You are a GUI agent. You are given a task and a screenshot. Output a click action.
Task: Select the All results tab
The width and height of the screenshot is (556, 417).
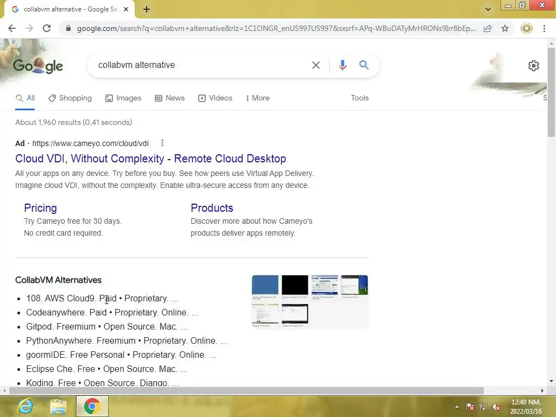[x=25, y=98]
